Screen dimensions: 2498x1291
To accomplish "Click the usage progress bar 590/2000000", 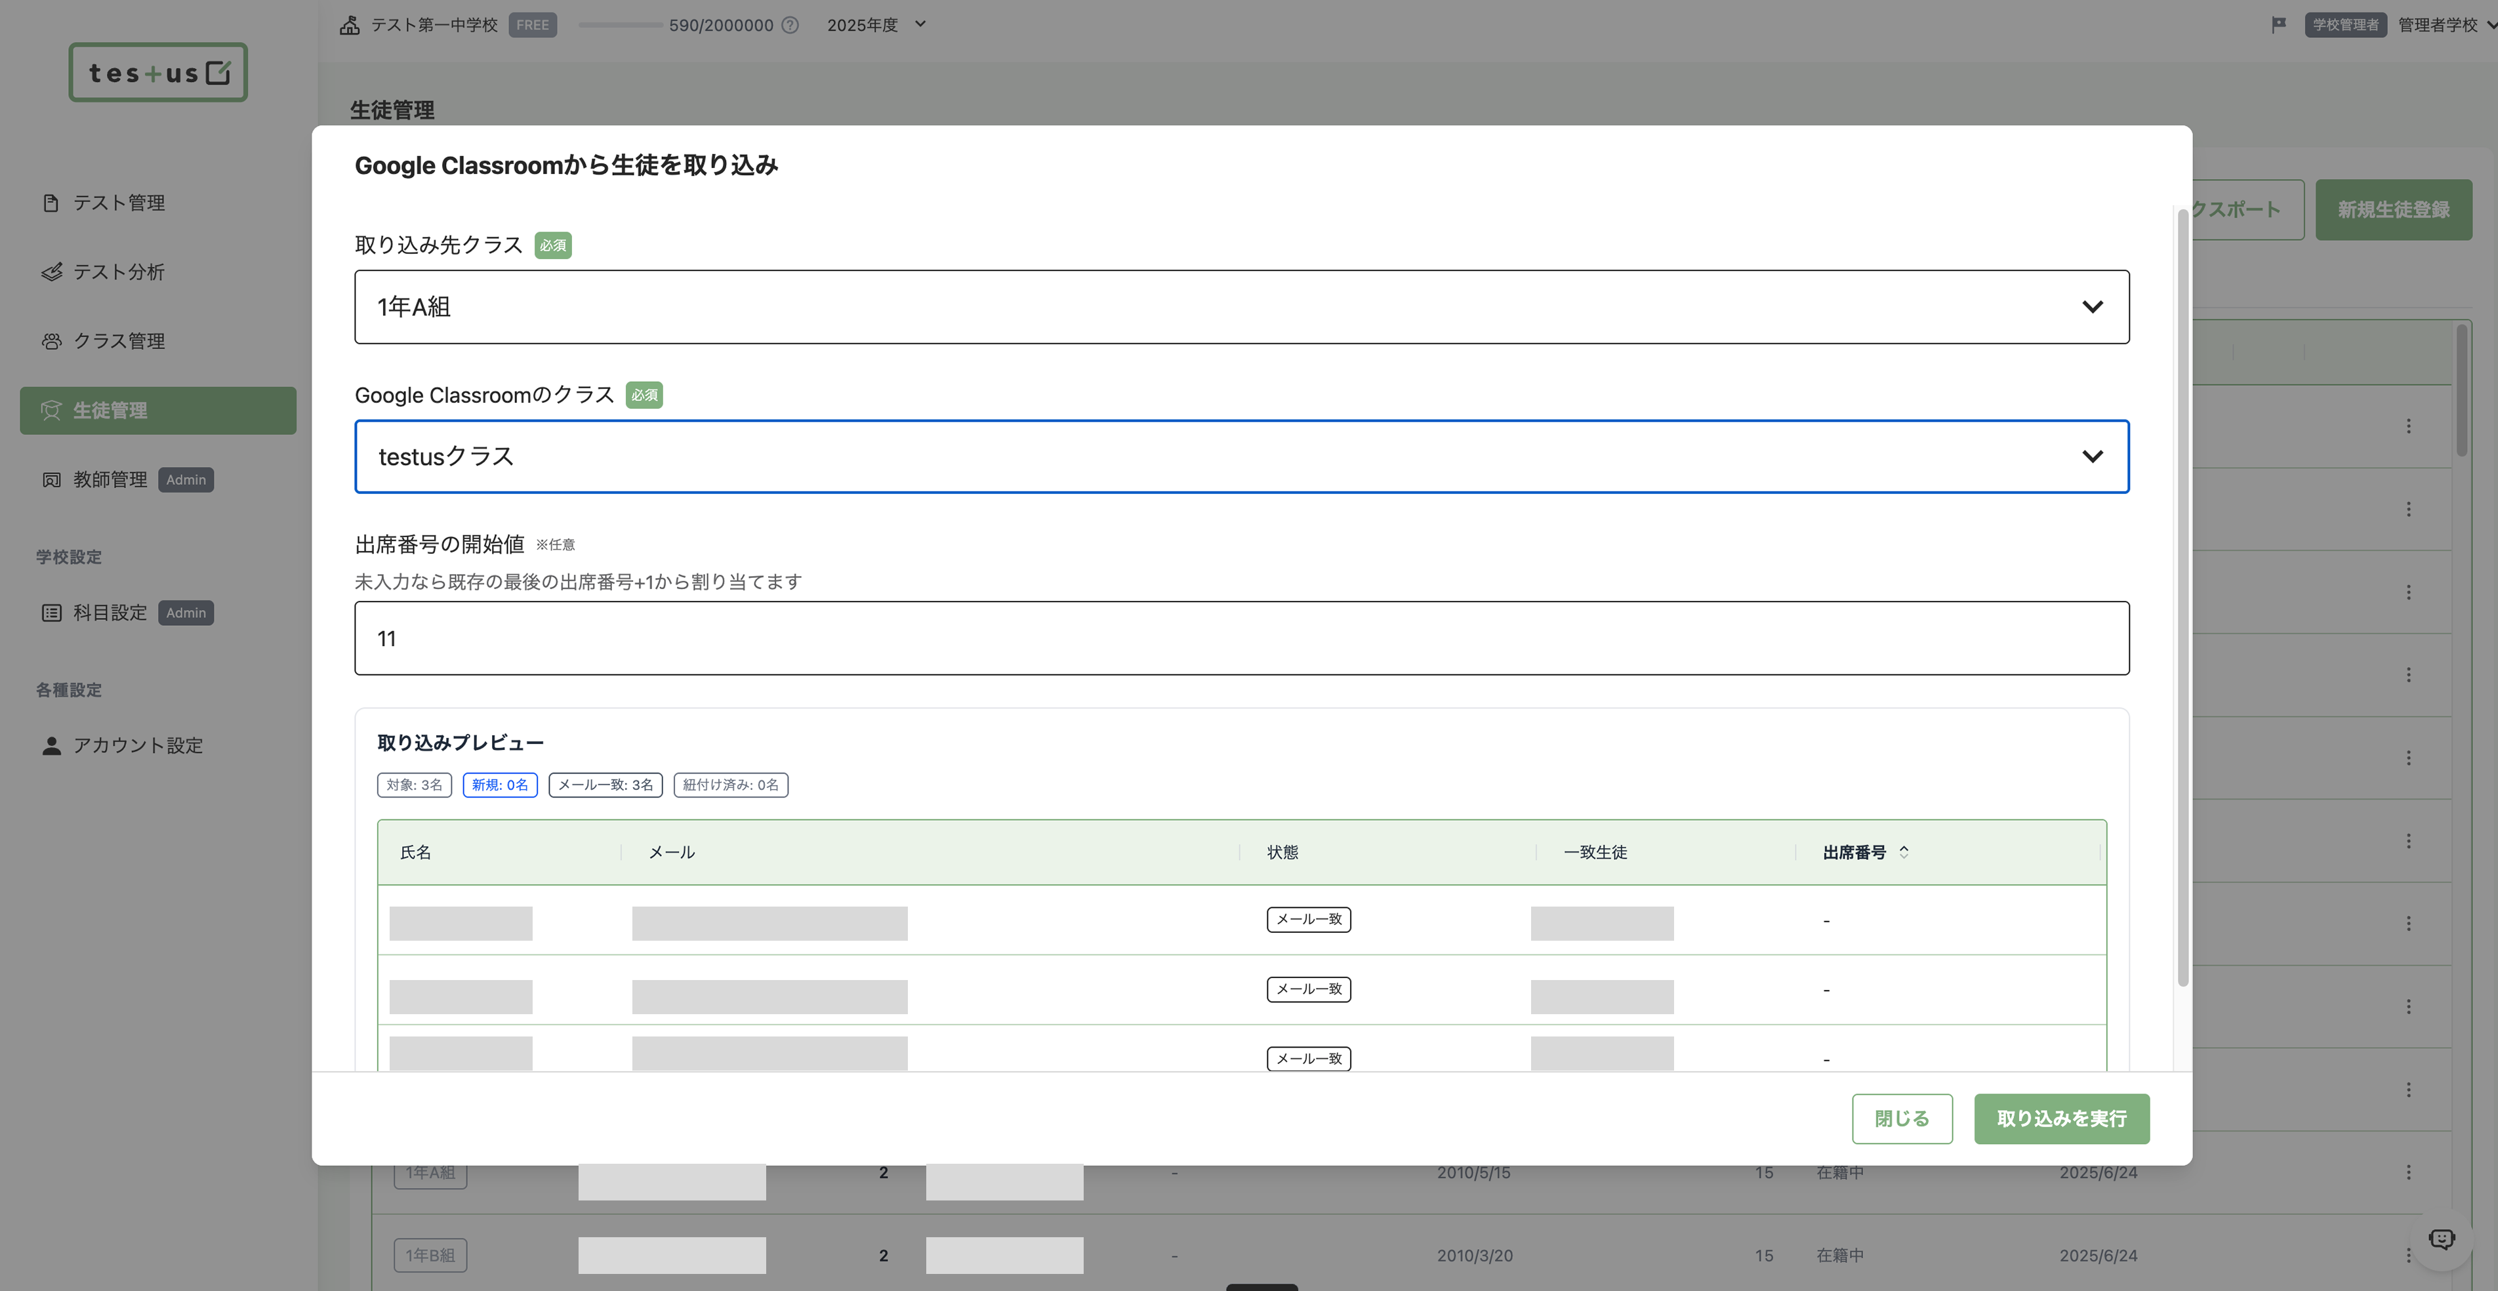I will click(x=621, y=25).
